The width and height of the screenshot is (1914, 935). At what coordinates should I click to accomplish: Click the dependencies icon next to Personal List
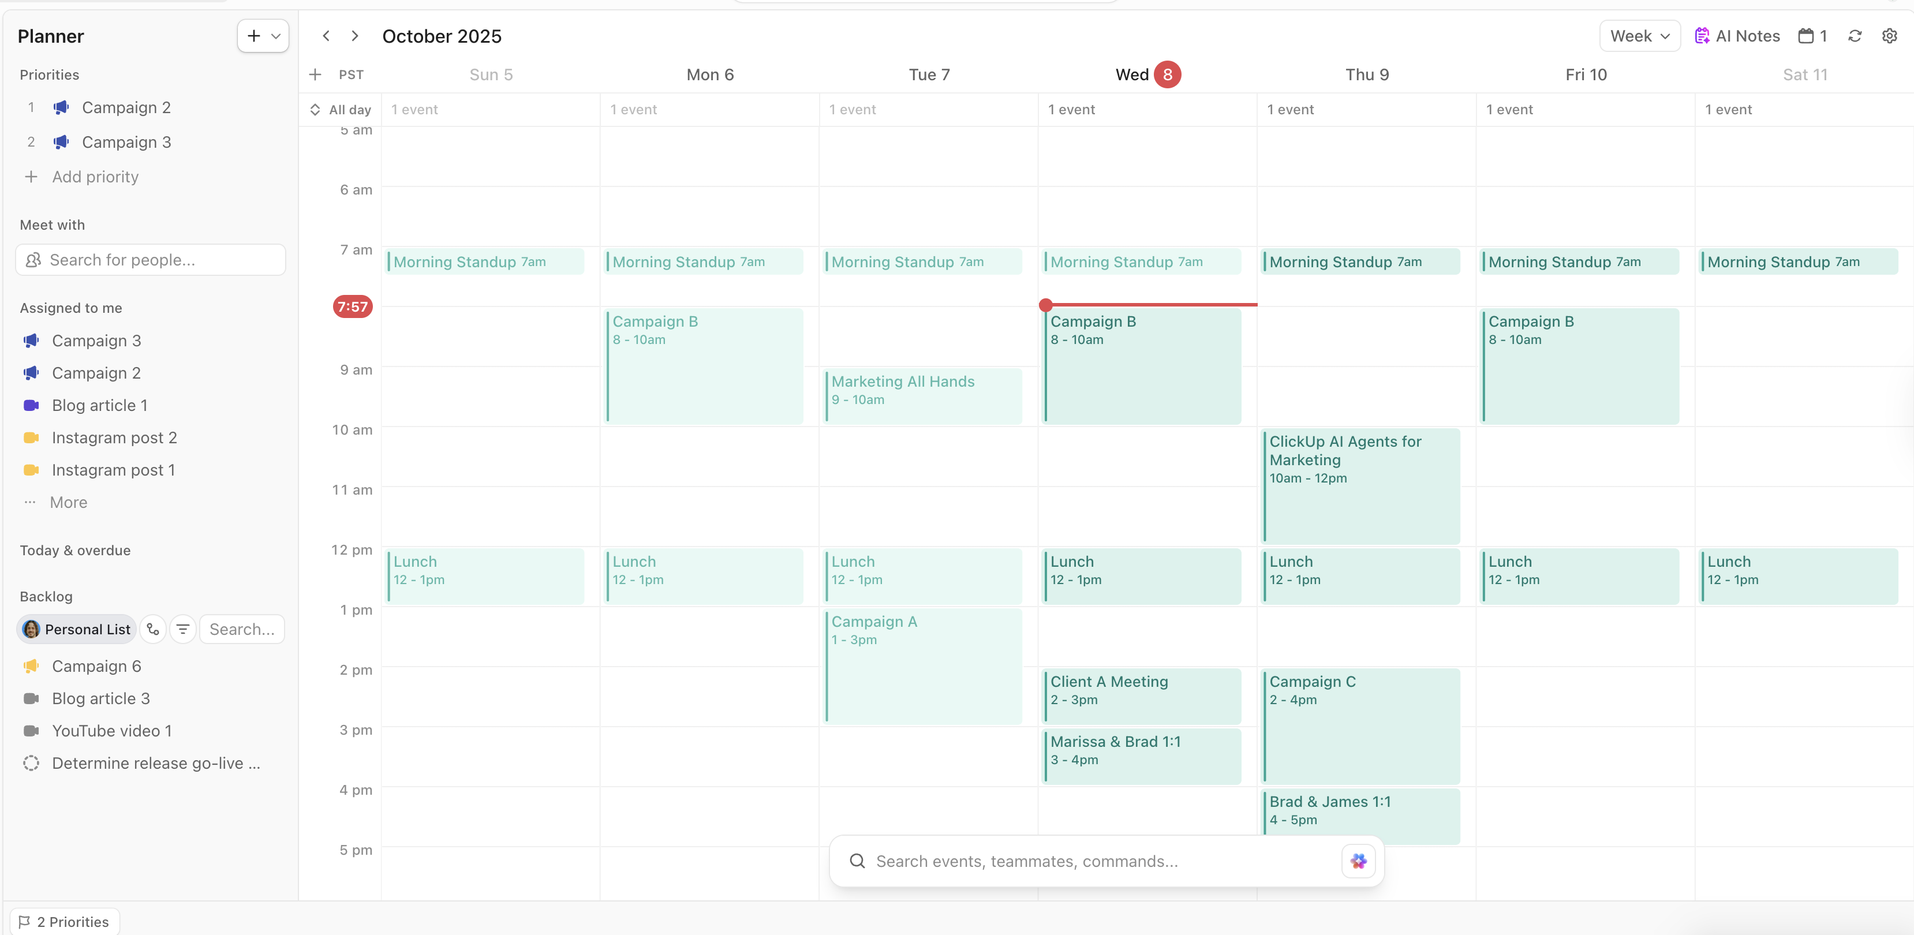tap(152, 629)
